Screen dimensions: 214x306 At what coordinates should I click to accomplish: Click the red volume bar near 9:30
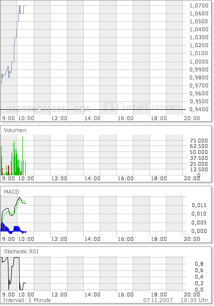pos(8,170)
